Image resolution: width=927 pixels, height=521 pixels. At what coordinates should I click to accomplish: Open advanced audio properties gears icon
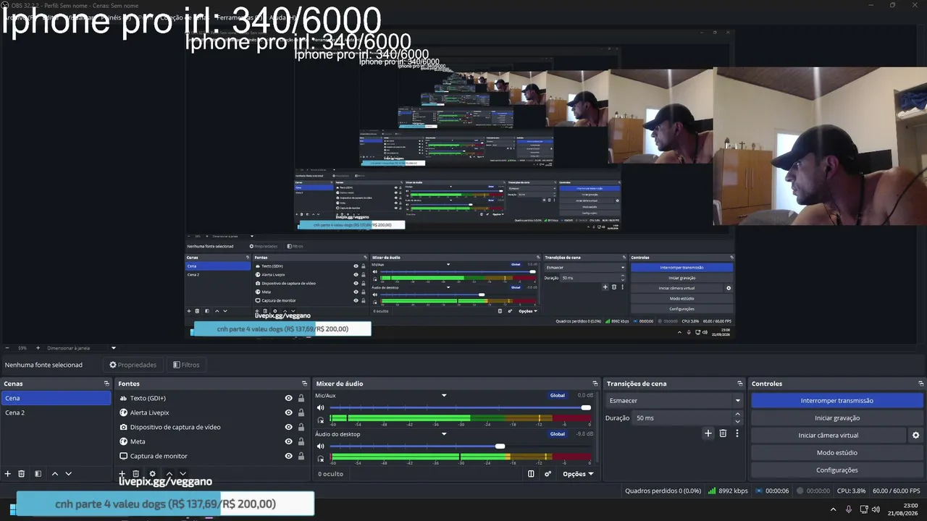tap(548, 474)
